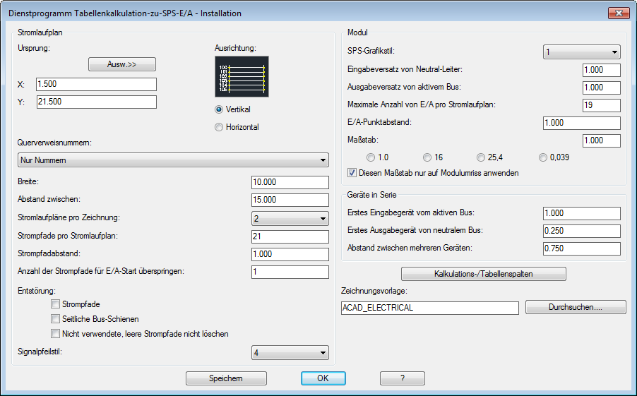Open Stromlaufpläne pro Zeichnung dropdown

click(x=290, y=219)
